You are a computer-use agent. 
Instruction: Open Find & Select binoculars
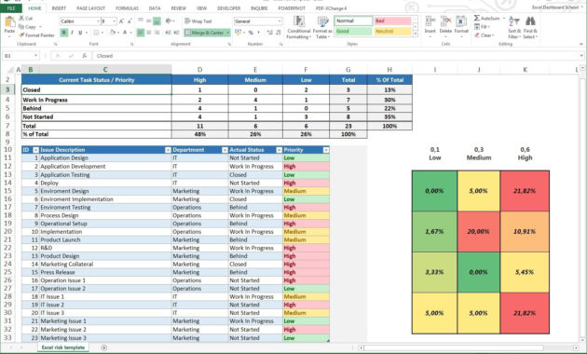click(530, 27)
